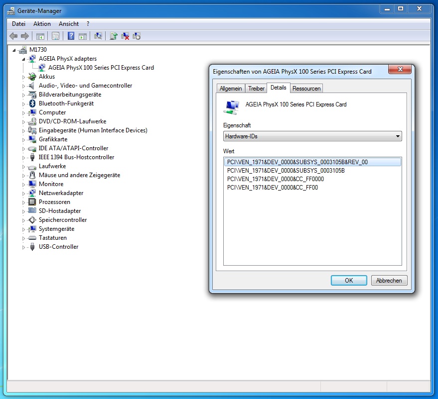Open the Datei menu
This screenshot has width=438, height=399.
pos(18,24)
